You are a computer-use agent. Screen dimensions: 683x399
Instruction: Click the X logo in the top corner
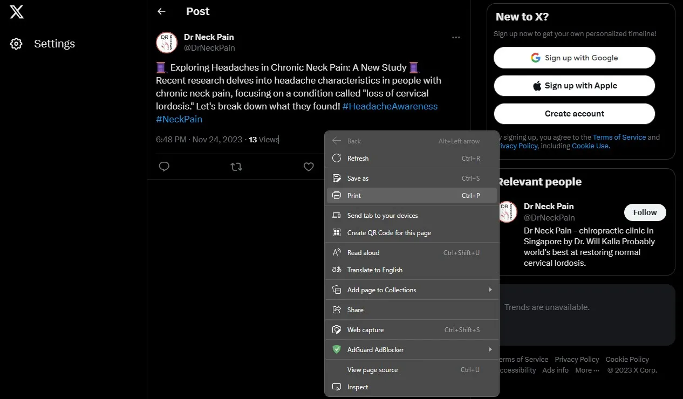[x=16, y=11]
